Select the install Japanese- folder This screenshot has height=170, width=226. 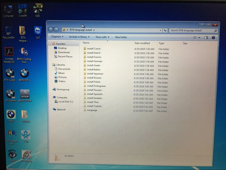point(95,74)
